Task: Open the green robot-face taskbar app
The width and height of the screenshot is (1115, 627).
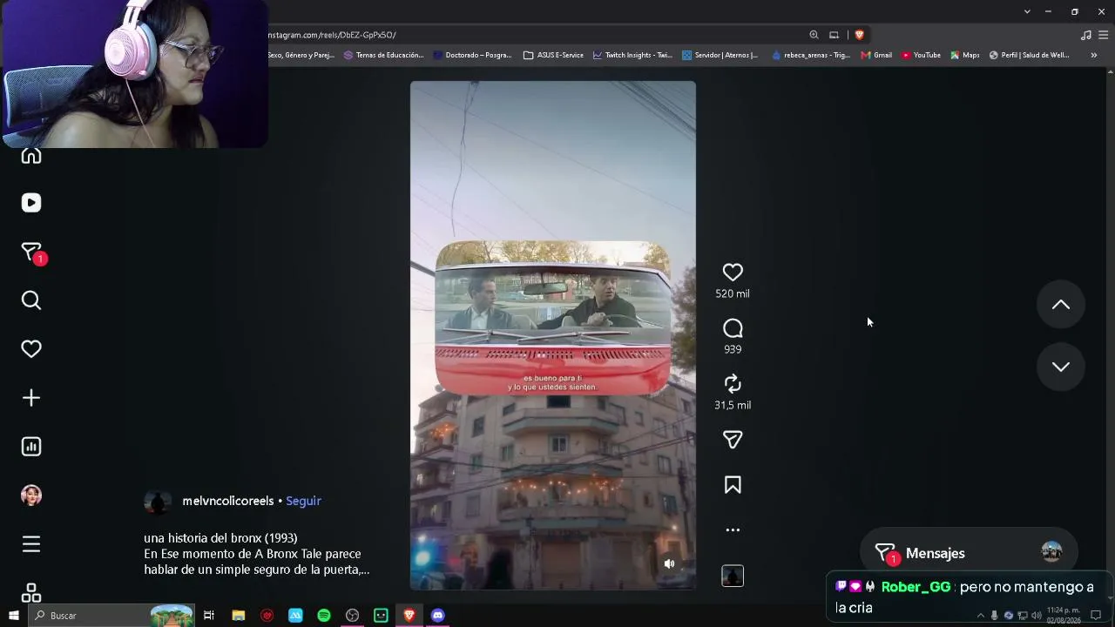Action: click(381, 616)
